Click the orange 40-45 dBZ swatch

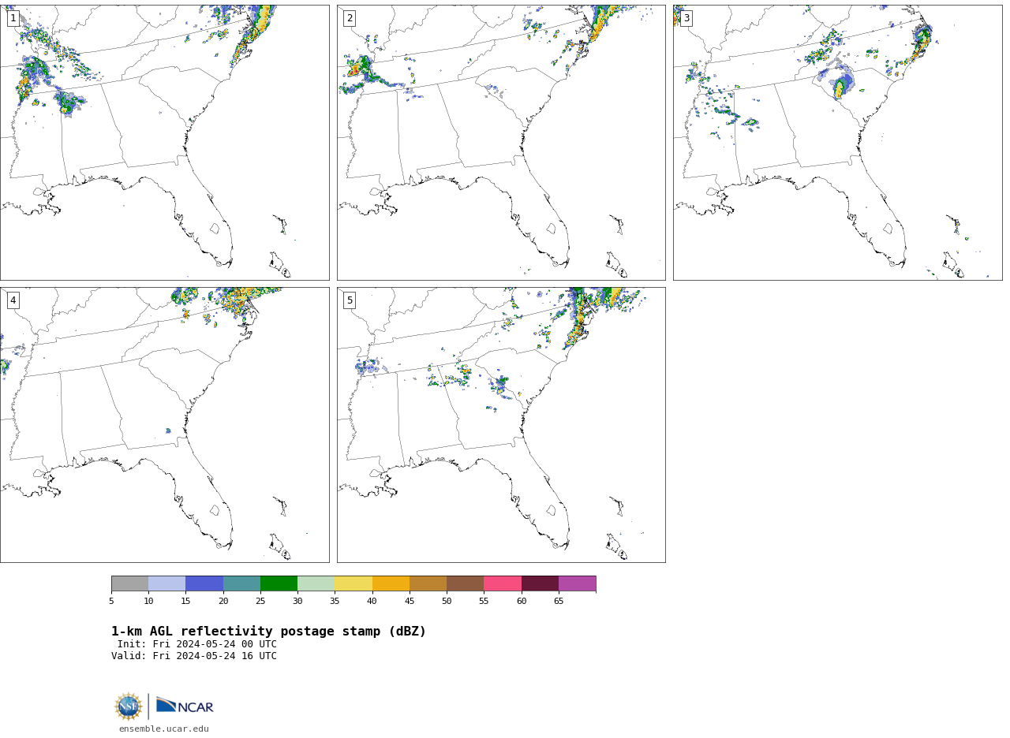click(x=391, y=583)
